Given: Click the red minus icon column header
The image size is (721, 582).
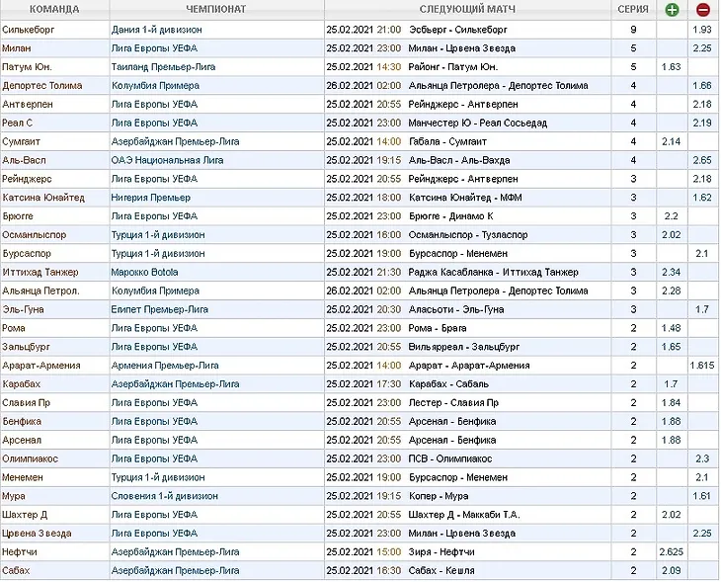Looking at the screenshot, I should point(703,9).
